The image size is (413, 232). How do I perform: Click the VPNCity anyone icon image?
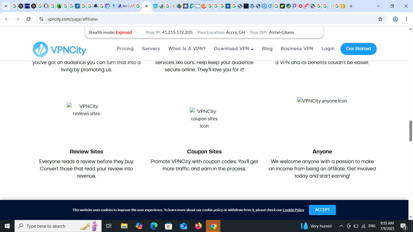(x=322, y=101)
